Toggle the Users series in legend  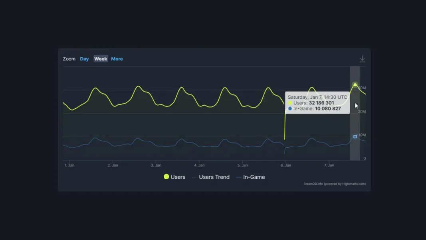pos(174,177)
